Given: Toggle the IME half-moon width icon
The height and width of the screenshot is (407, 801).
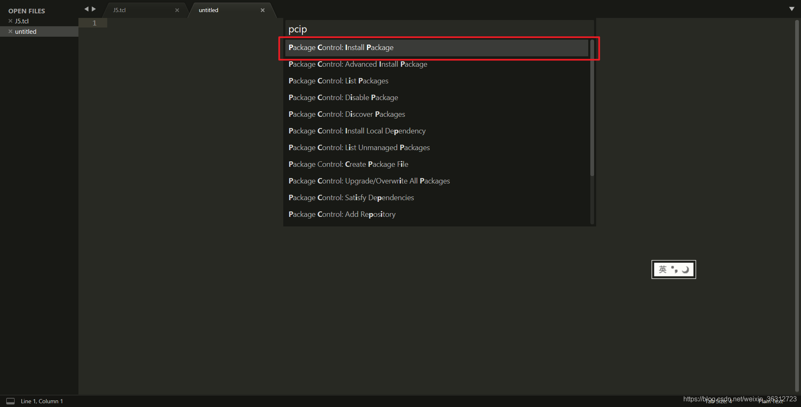Looking at the screenshot, I should click(x=685, y=269).
